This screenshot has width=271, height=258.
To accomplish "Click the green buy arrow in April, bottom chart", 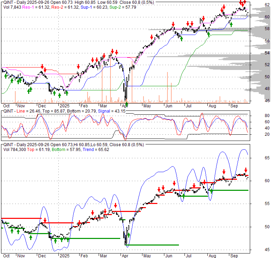I will (x=129, y=235).
